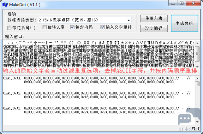Viewport: 203px width, 134px height.
Task: Uncheck the 输入文字重排 checkbox
Action: 103,27
